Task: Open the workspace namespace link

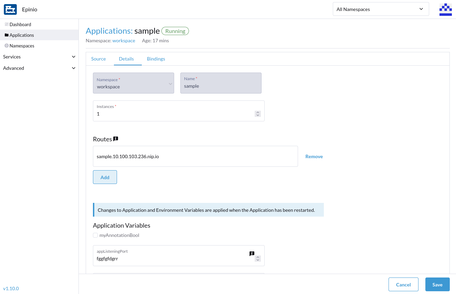Action: pos(124,41)
